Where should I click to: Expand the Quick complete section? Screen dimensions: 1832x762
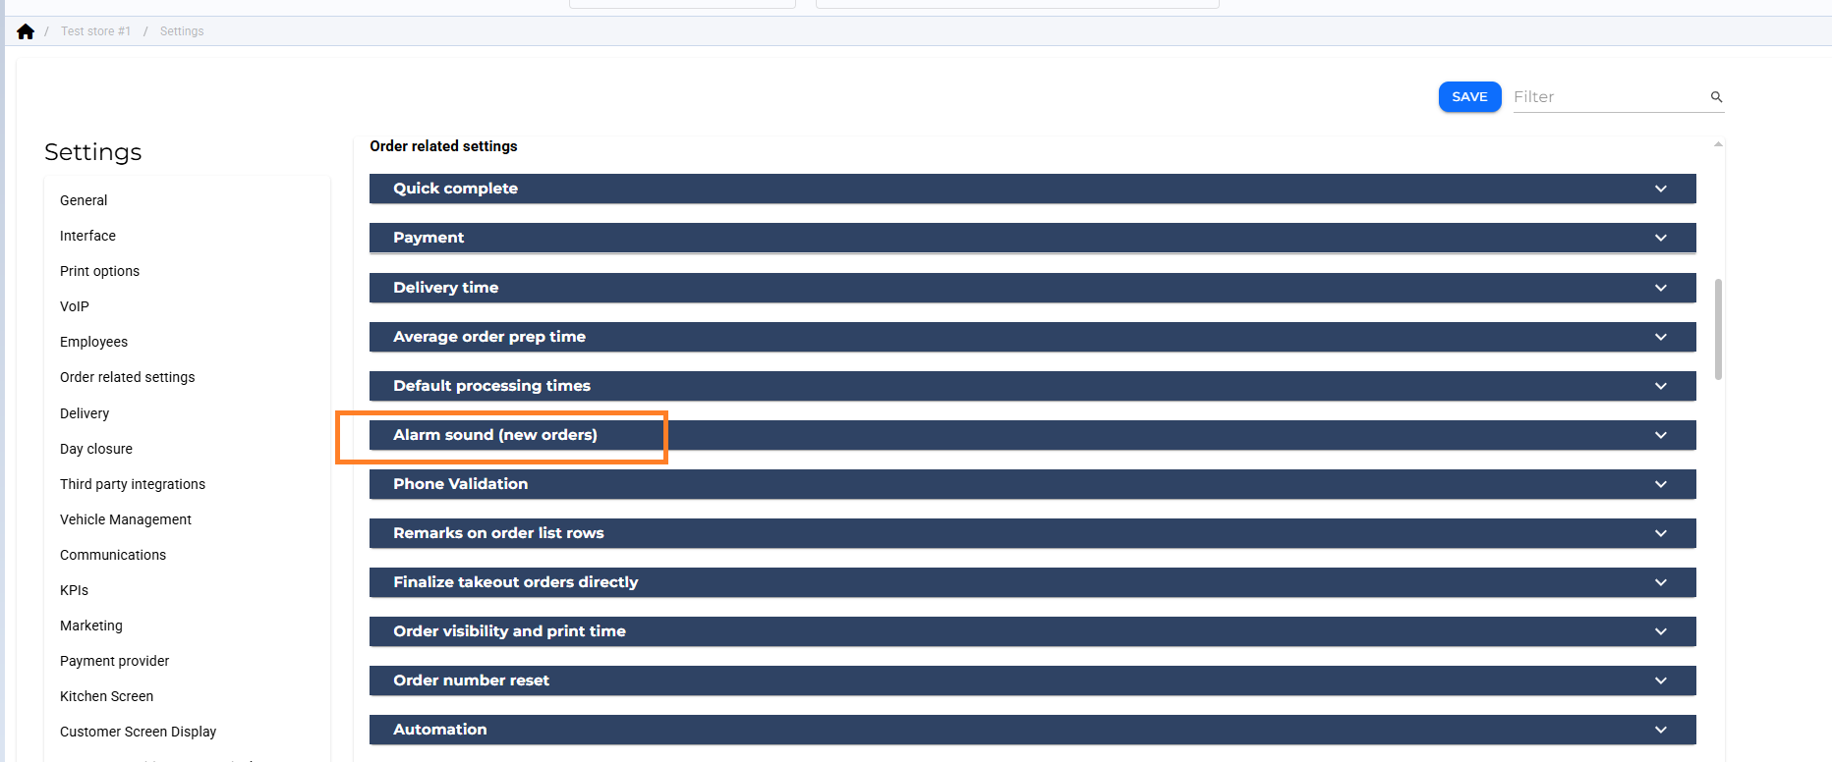[1032, 189]
